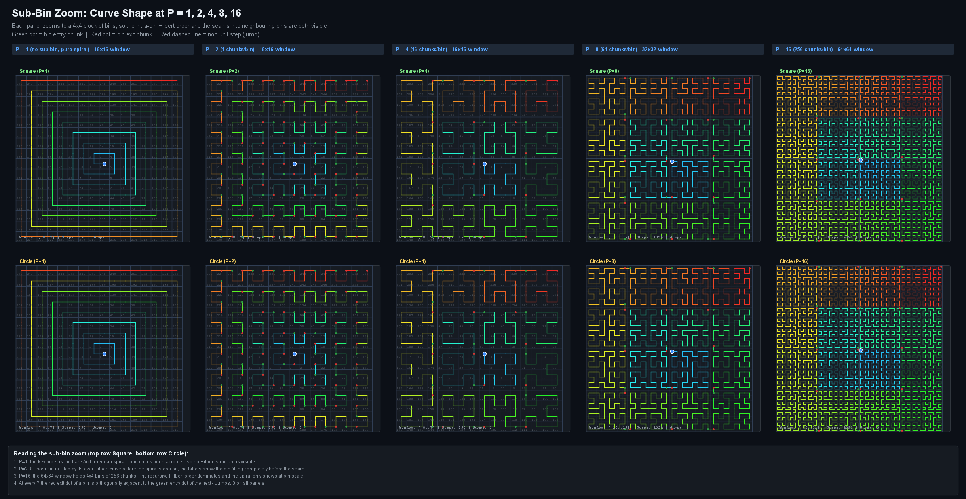Click the Window/Steps/Jumps status in Square (P=1)
Viewport: 966px width, 499px height.
point(65,238)
